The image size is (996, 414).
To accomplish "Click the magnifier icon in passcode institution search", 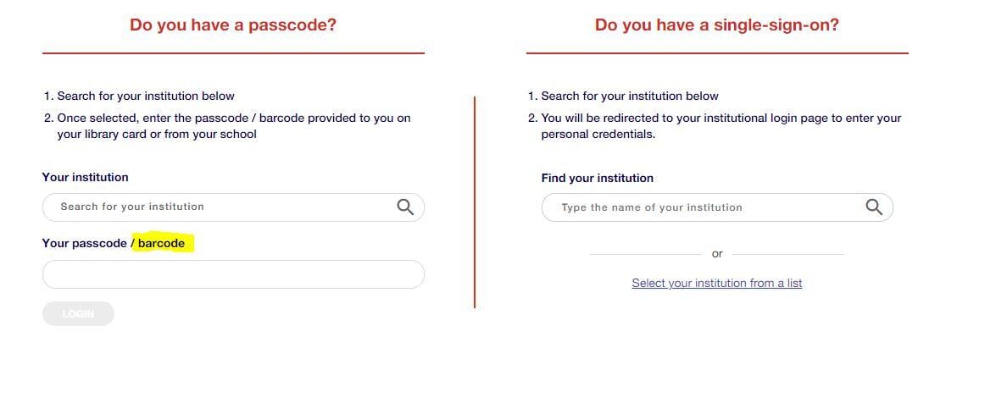I will (405, 207).
